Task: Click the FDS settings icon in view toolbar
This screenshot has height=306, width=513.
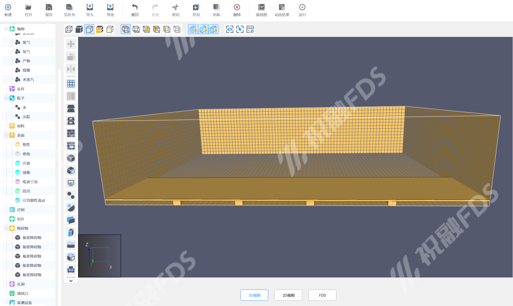Action: 250,29
